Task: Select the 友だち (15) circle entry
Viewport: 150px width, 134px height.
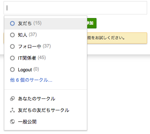Action: (46, 24)
